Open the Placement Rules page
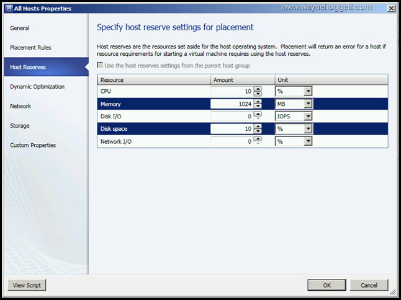This screenshot has width=401, height=300. click(30, 48)
